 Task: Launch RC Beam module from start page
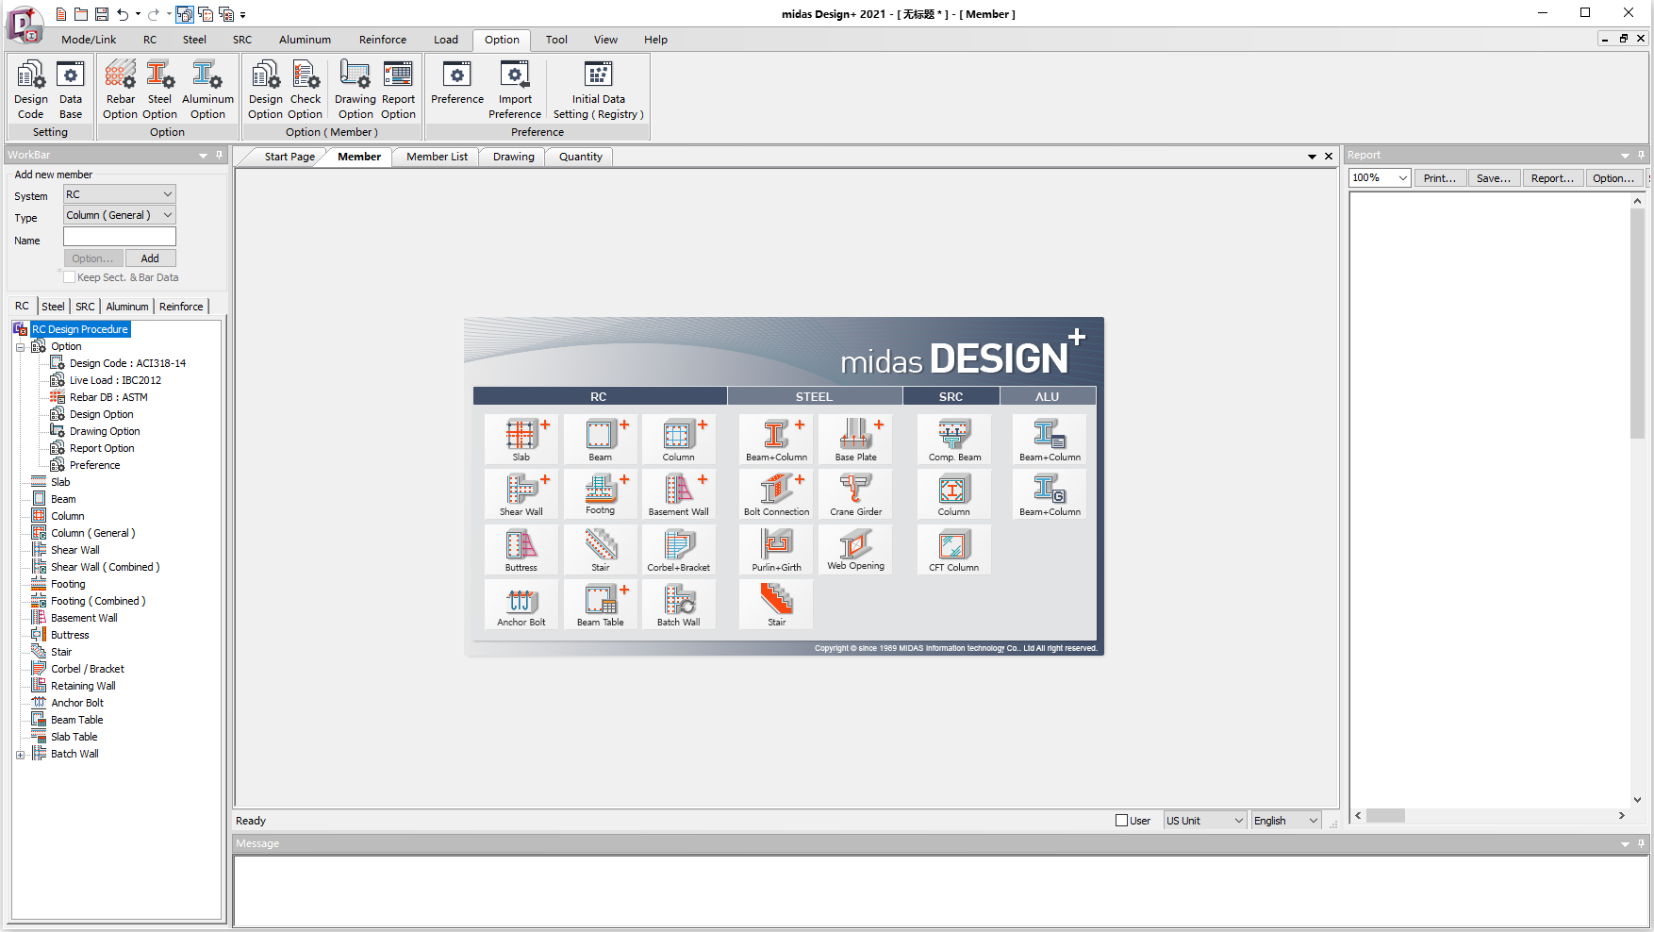click(601, 440)
